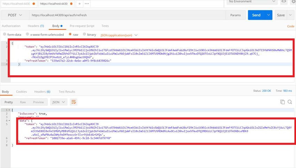Switch to the second localhost:4430 request tab
Screen dimensions: 296x168
(x=56, y=3)
